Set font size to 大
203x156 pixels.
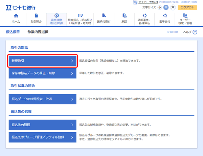point(173,7)
